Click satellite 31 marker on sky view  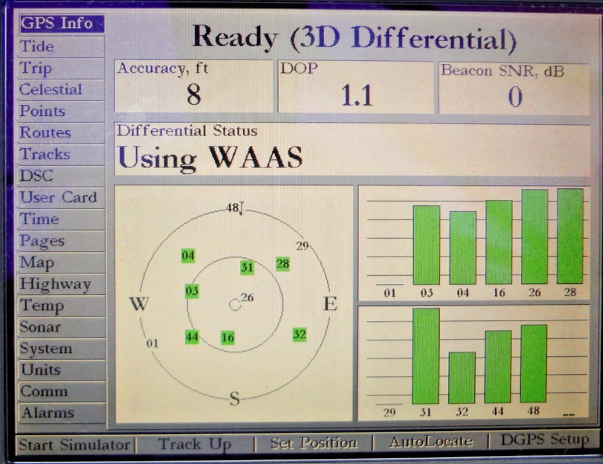coord(247,267)
